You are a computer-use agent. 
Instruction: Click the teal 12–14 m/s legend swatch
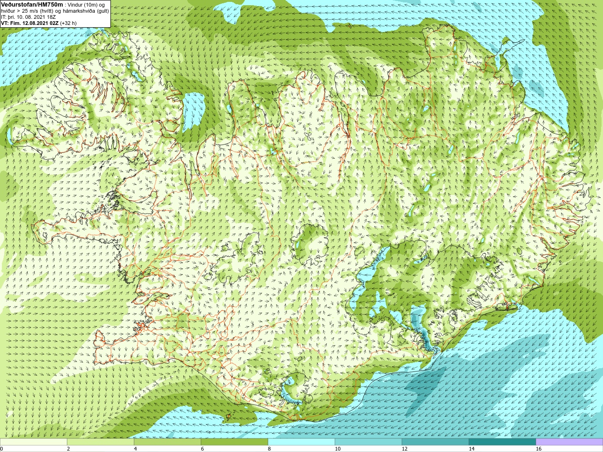435,442
